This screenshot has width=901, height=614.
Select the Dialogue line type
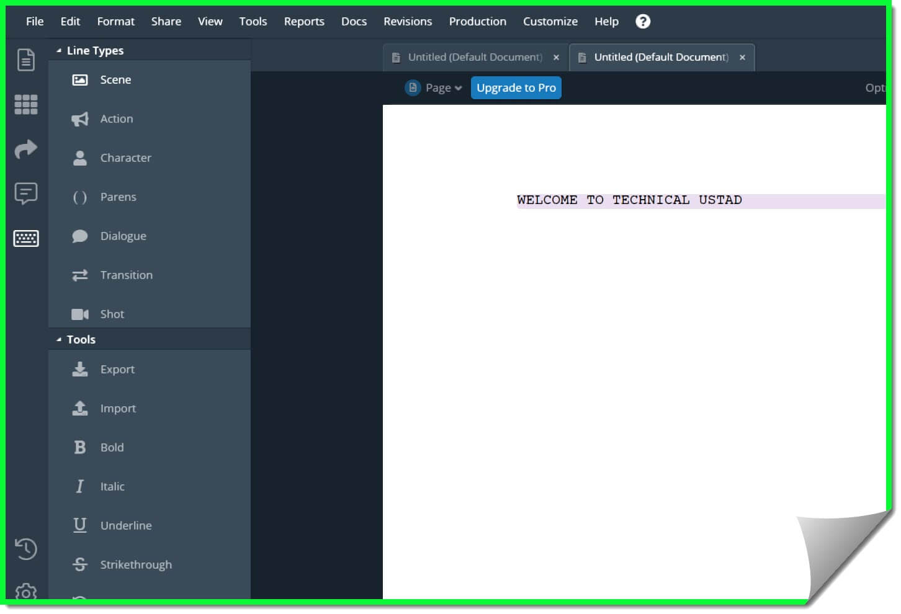pos(123,236)
